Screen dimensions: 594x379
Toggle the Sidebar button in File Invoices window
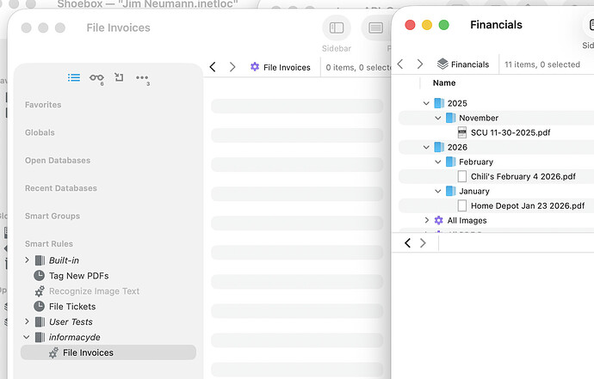[x=337, y=28]
